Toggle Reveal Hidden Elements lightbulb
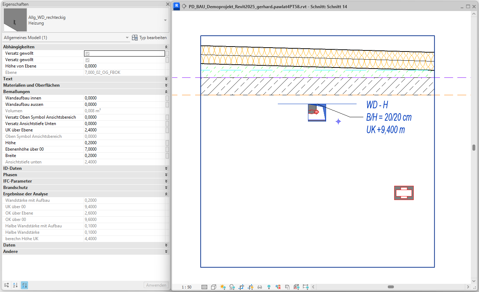Image resolution: width=479 pixels, height=292 pixels. point(269,287)
